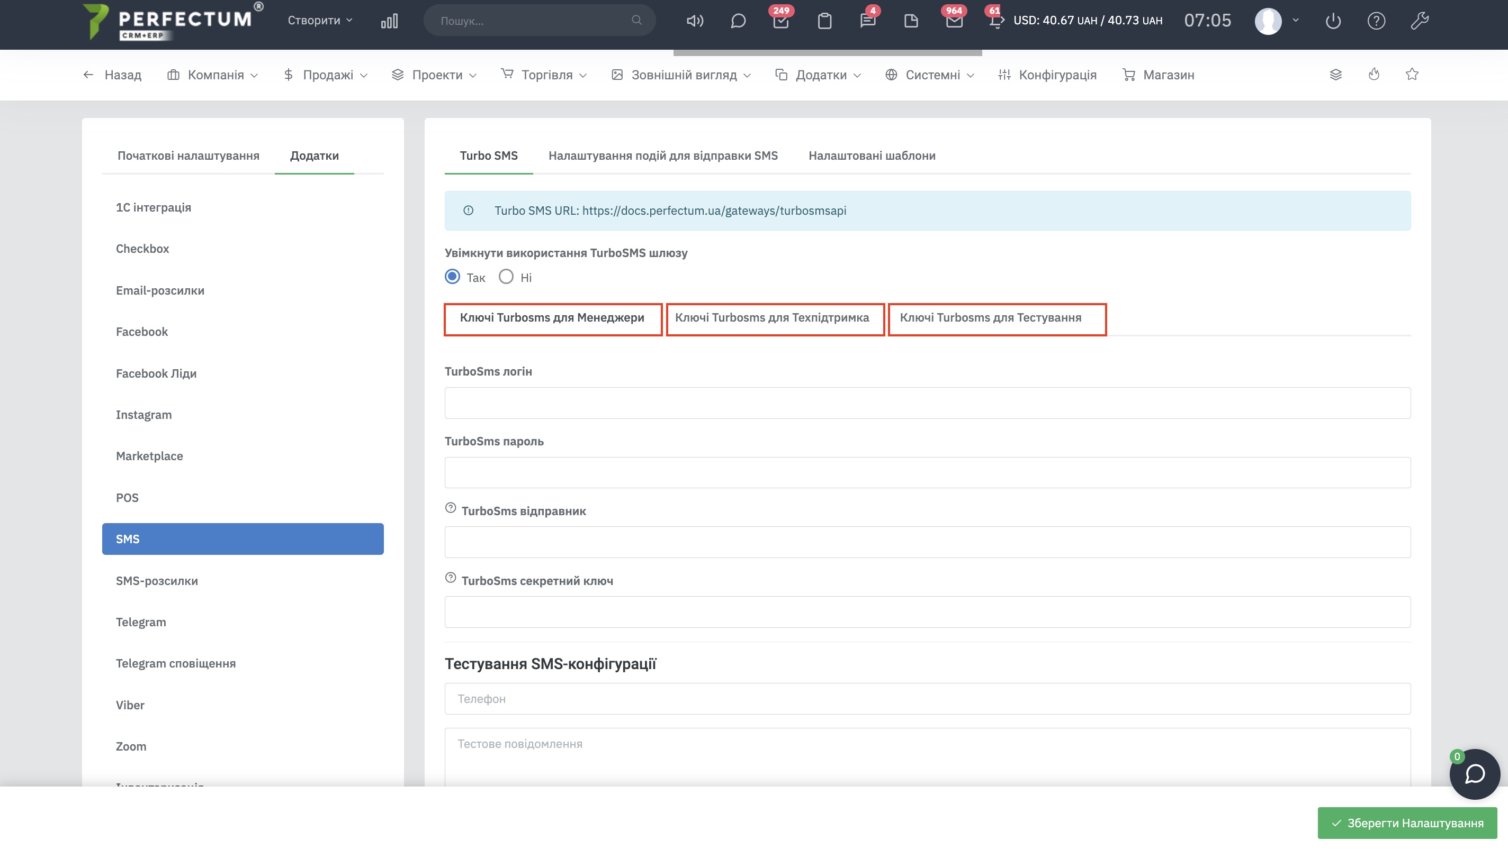Image resolution: width=1508 pixels, height=859 pixels.
Task: Click the user avatar icon
Action: click(x=1268, y=21)
